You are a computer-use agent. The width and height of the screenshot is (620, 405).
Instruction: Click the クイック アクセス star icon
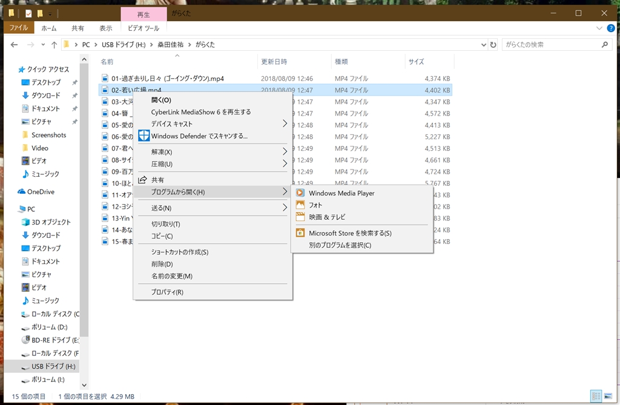click(22, 69)
